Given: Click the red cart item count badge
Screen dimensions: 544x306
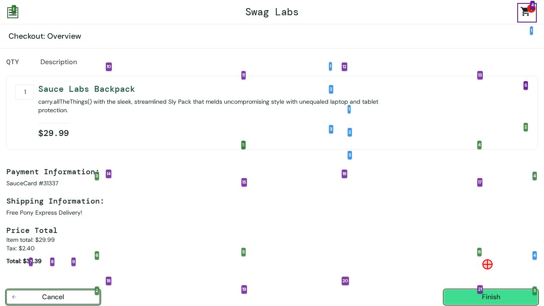Looking at the screenshot, I should pyautogui.click(x=531, y=8).
